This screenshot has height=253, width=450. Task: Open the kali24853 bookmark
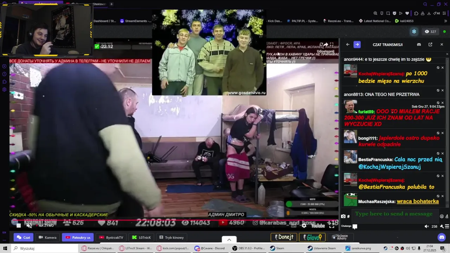404,21
